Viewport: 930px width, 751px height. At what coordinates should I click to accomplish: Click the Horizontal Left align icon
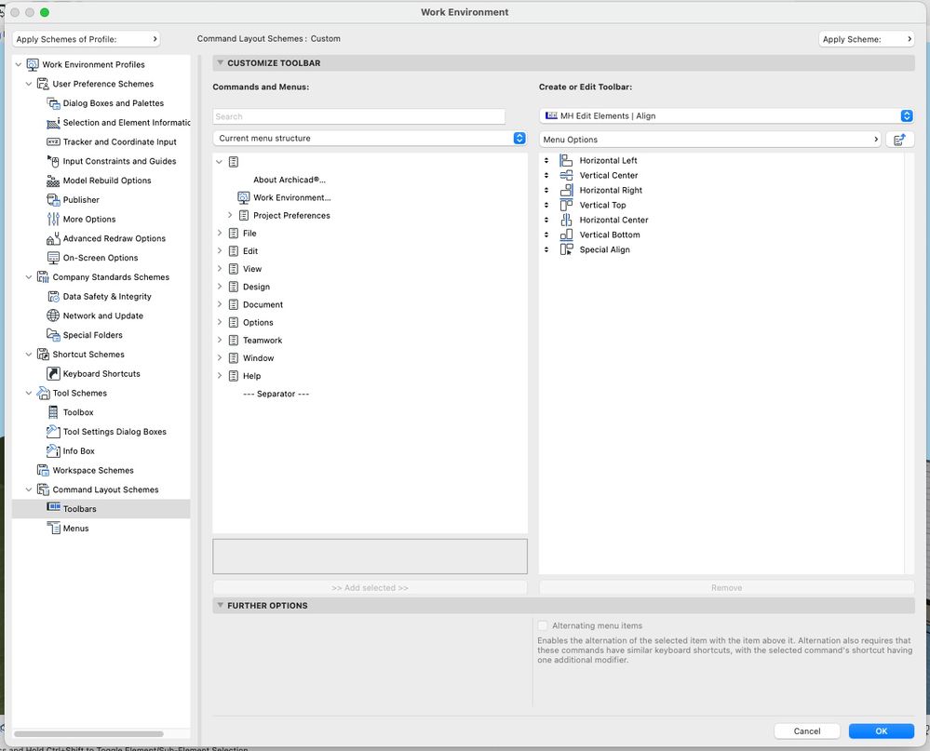tap(566, 160)
